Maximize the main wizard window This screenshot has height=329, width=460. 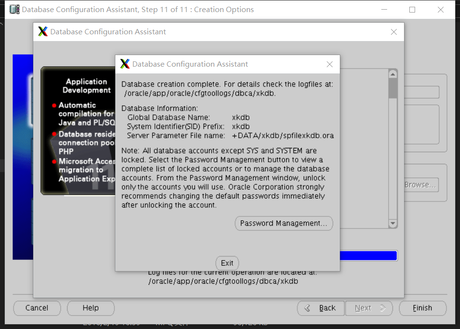tap(412, 9)
